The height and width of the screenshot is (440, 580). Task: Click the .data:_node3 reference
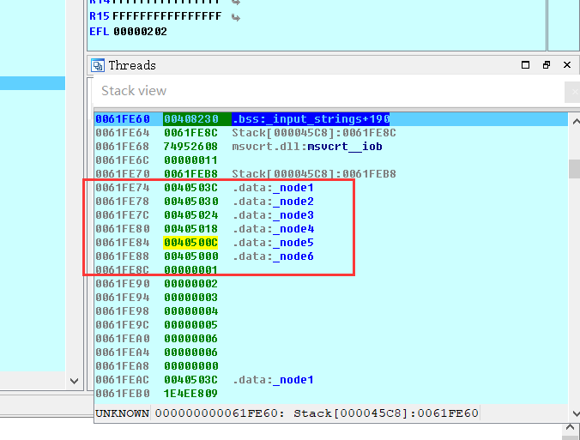click(273, 215)
